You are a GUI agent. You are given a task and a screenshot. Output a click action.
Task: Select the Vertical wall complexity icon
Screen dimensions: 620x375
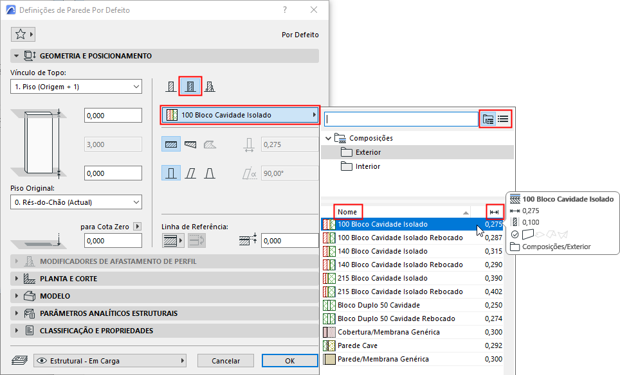171,173
